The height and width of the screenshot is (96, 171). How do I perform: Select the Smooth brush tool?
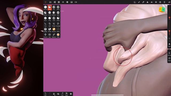tap(45, 8)
